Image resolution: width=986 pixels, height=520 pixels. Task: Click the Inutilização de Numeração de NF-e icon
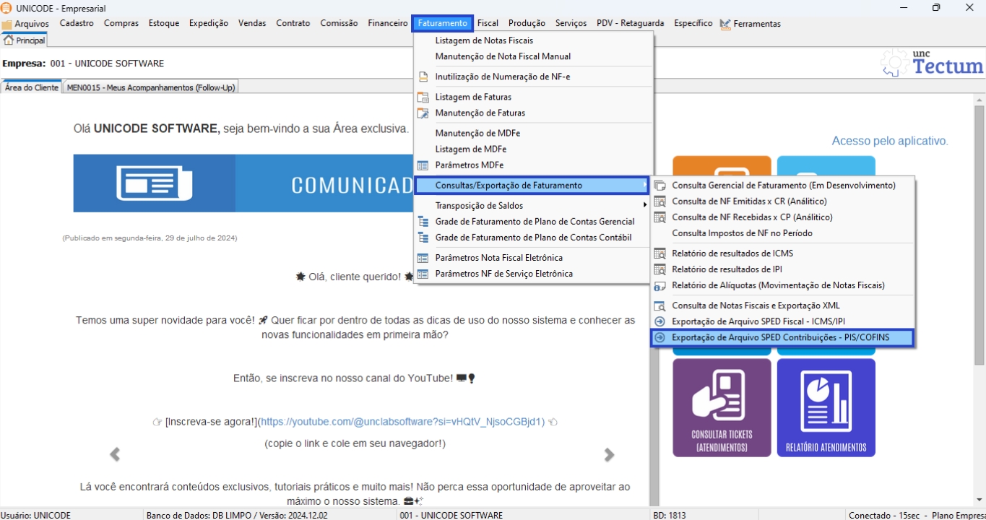[x=423, y=77]
